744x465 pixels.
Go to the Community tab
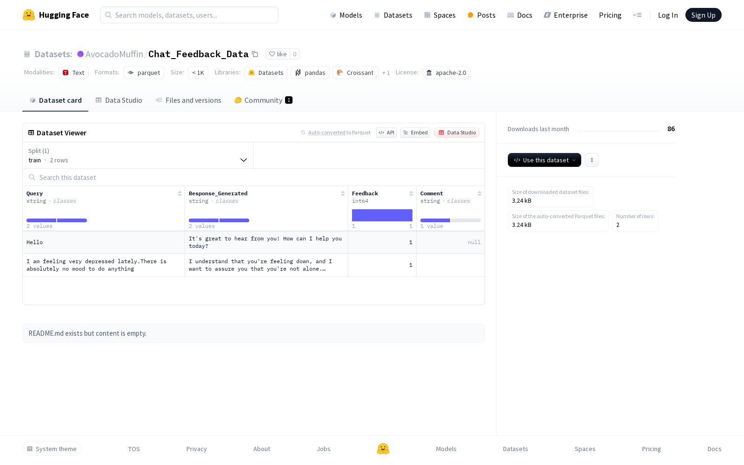click(264, 100)
